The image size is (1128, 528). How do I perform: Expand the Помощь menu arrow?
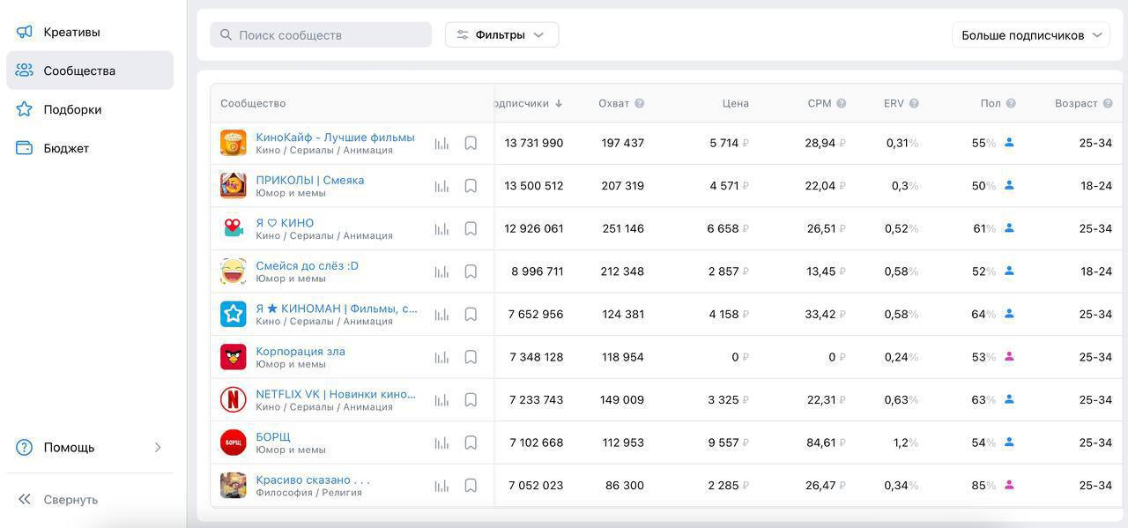click(158, 448)
